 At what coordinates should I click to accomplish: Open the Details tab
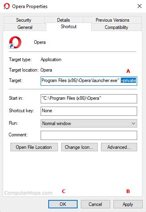tap(64, 20)
